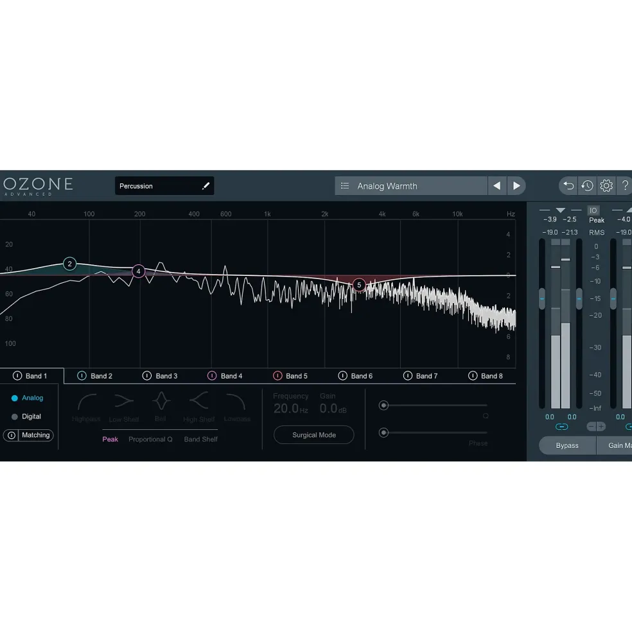Open the undo history clock icon

(587, 185)
